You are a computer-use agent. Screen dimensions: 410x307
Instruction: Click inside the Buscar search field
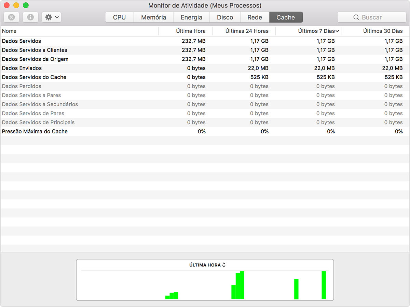tap(372, 17)
